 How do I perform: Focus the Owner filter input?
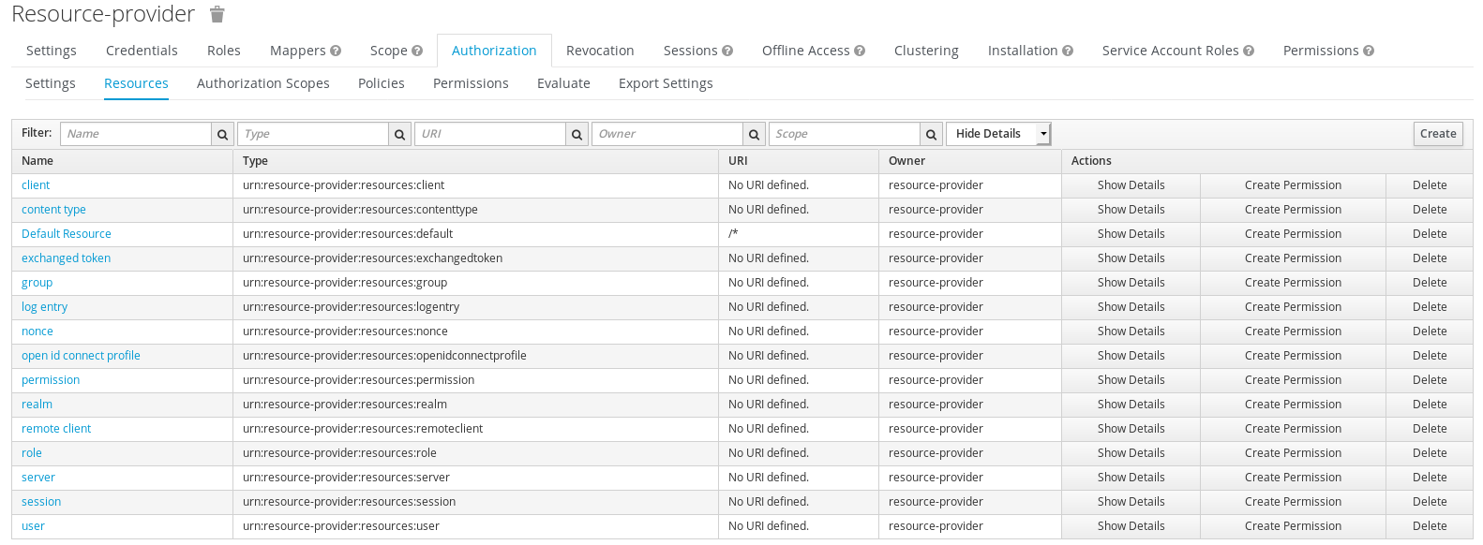667,134
